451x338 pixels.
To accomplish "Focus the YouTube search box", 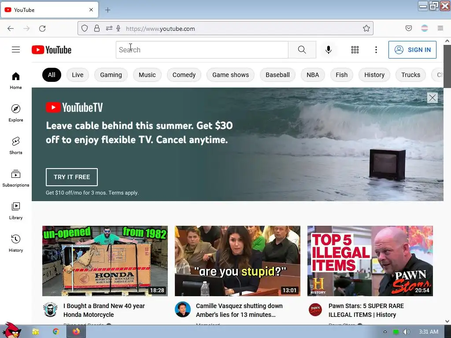I will [202, 50].
